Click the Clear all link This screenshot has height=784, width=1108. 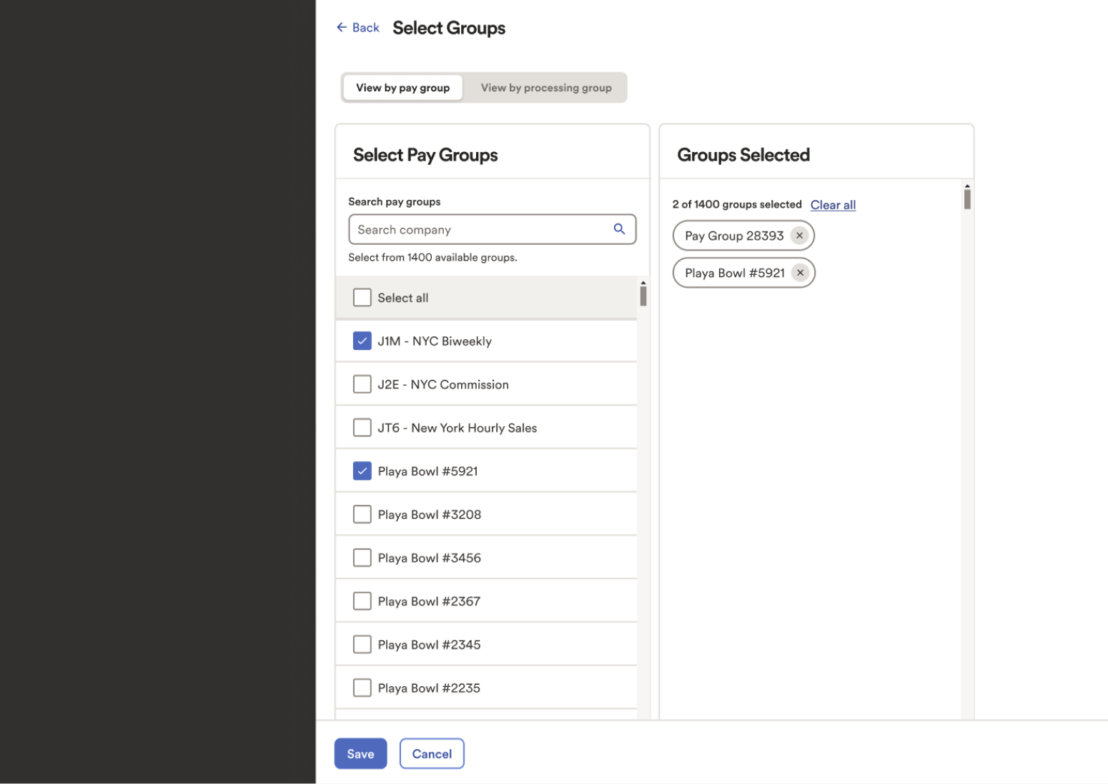pos(833,204)
